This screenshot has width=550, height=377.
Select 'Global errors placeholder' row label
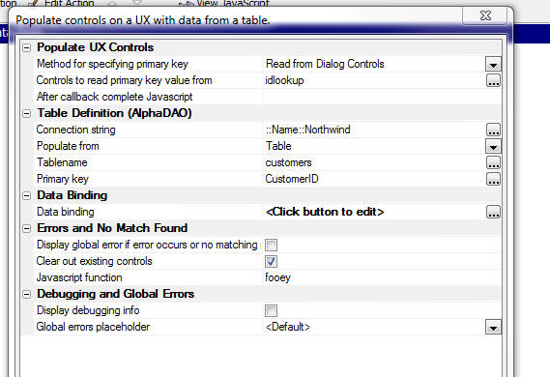tap(93, 327)
